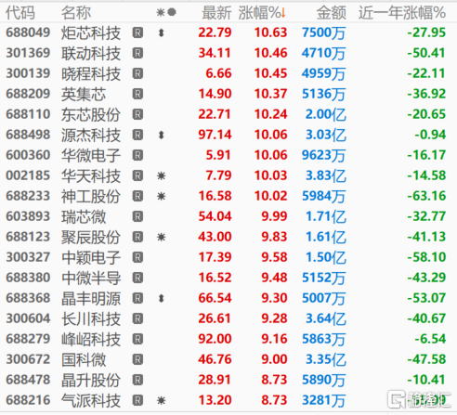Click the star-dot marker column header

(x=166, y=12)
